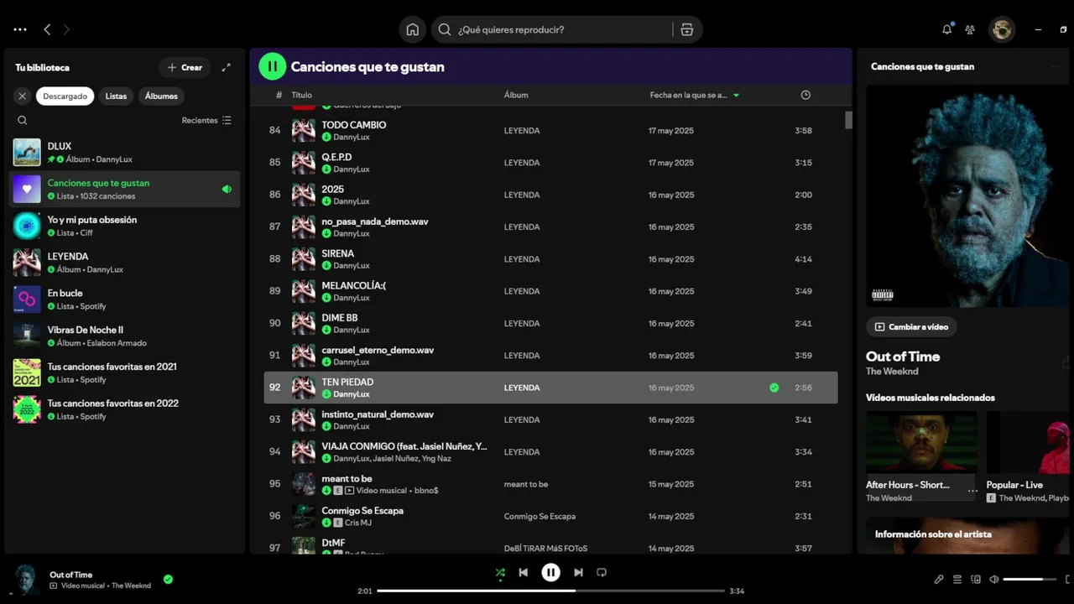This screenshot has height=604, width=1074.
Task: Pause playlist with green header button
Action: pos(272,66)
